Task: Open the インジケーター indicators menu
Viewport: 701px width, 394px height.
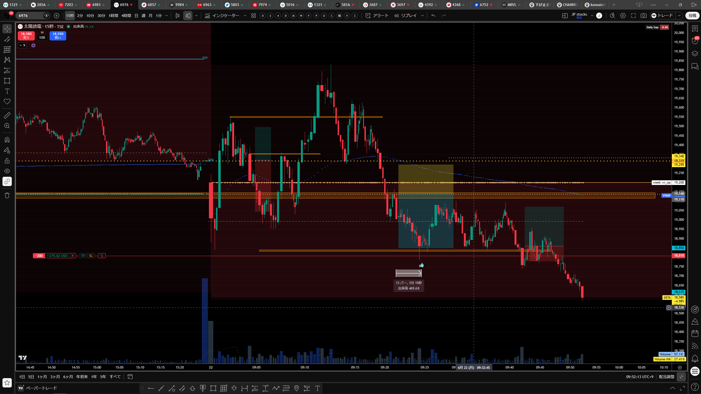Action: tap(222, 16)
